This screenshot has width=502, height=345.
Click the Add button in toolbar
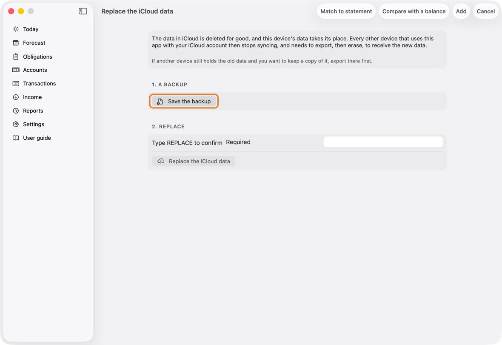461,11
